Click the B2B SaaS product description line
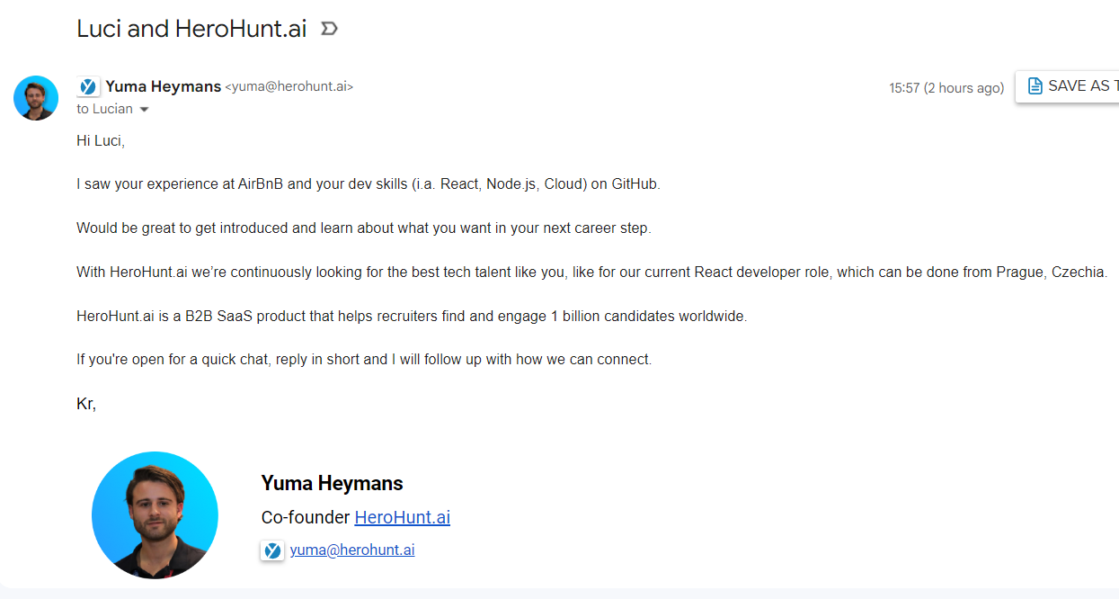 (x=412, y=316)
